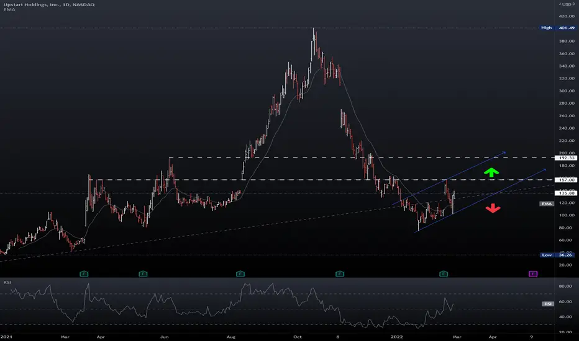Click the 80.00 RSI scale value

[565, 286]
